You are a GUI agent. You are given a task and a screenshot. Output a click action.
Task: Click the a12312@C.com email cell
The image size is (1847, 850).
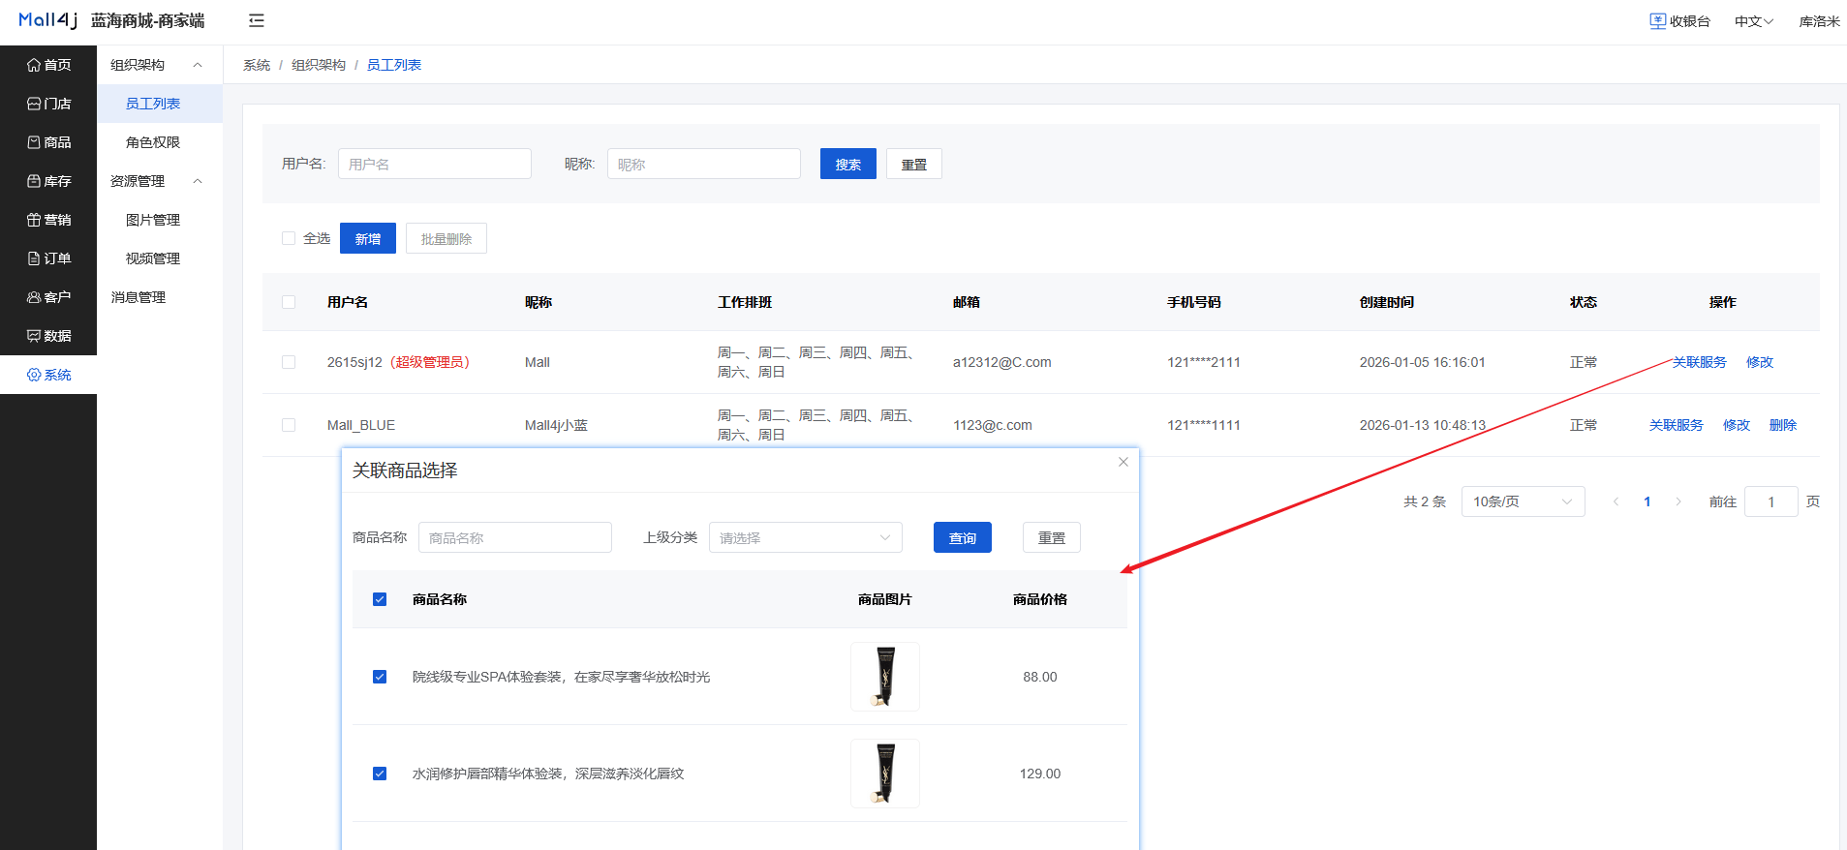[x=1001, y=362]
